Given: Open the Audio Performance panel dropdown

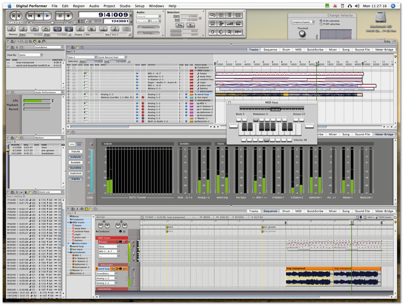Looking at the screenshot, I should tap(48, 92).
